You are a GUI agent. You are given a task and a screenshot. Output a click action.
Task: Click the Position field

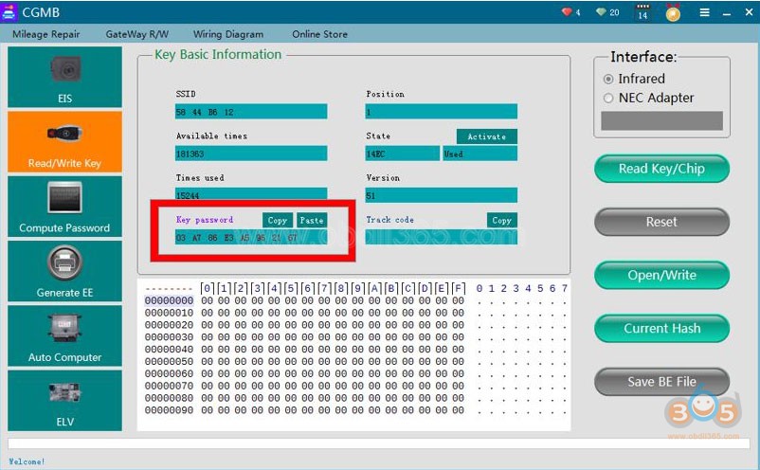(441, 112)
